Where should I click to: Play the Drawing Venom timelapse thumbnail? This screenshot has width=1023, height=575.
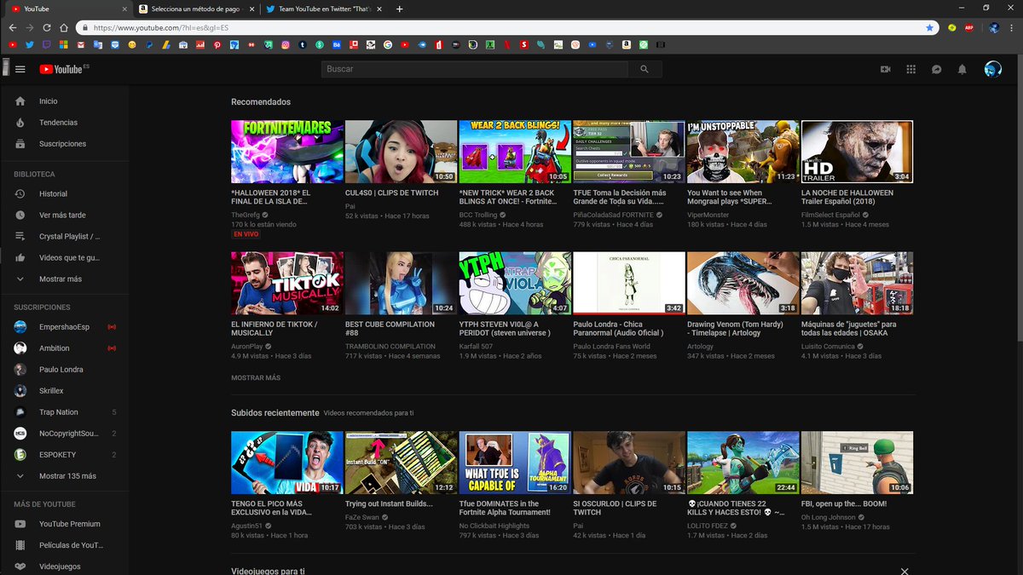coord(743,283)
